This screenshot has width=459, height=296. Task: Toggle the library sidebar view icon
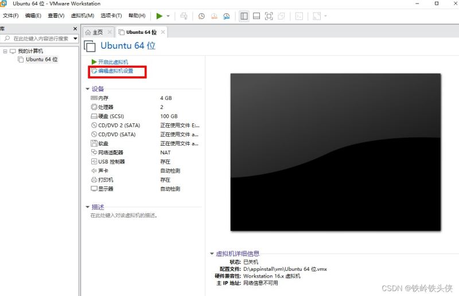coord(244,16)
